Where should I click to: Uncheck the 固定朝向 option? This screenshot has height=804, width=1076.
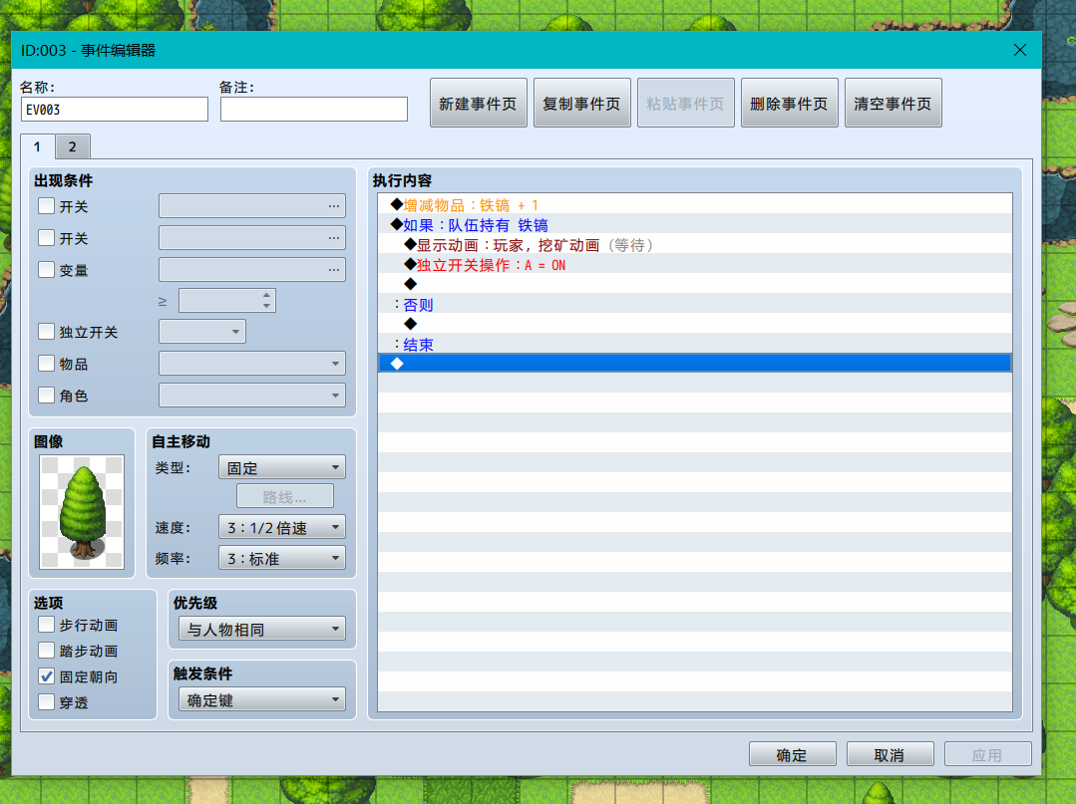click(x=46, y=676)
